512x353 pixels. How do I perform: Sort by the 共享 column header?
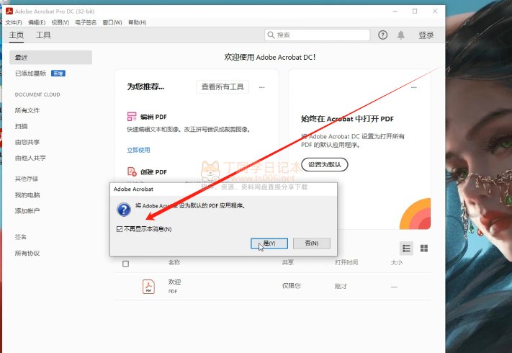287,262
